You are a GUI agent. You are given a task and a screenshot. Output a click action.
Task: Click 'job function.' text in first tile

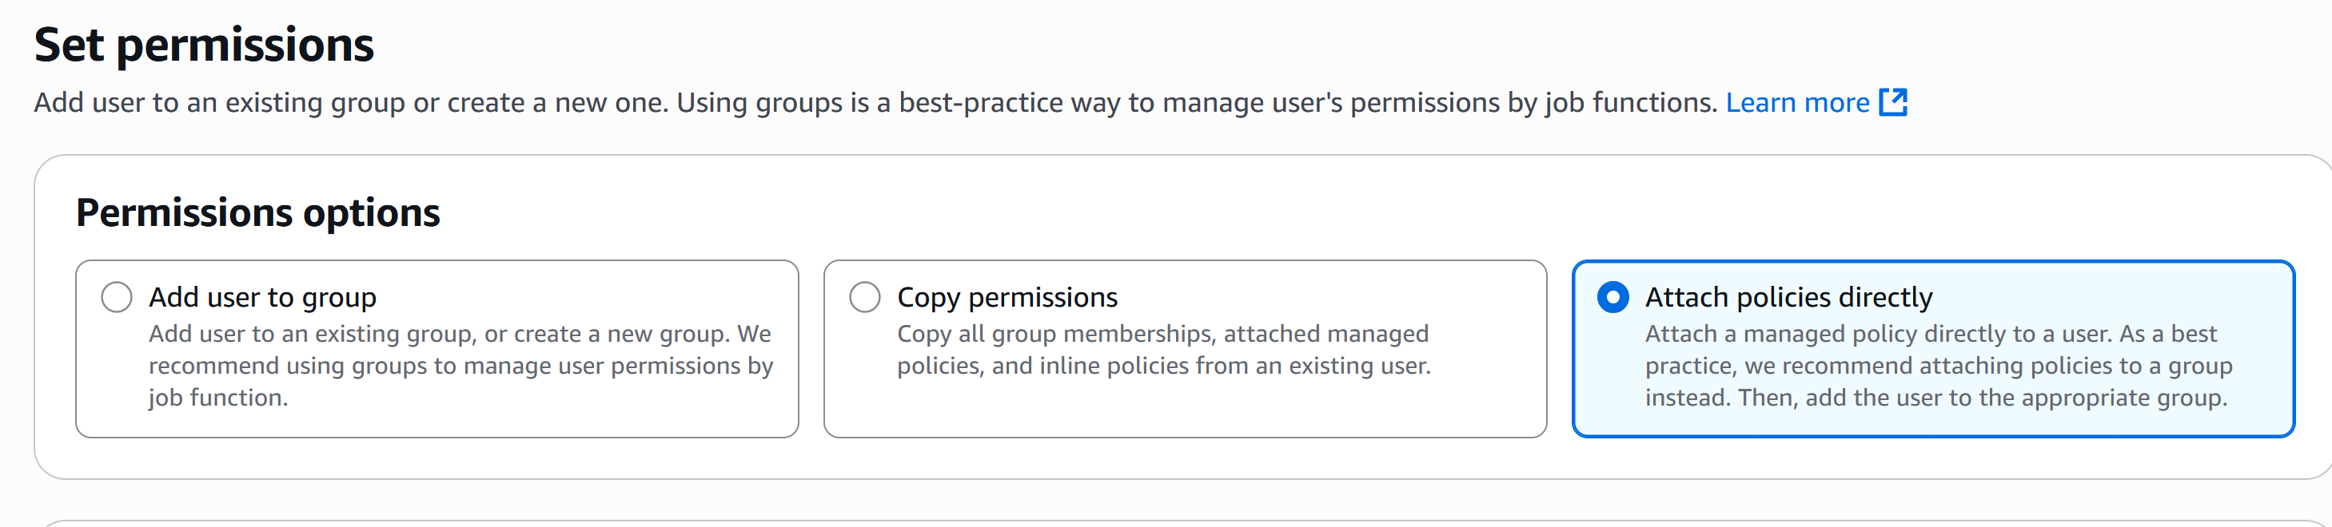coord(218,398)
